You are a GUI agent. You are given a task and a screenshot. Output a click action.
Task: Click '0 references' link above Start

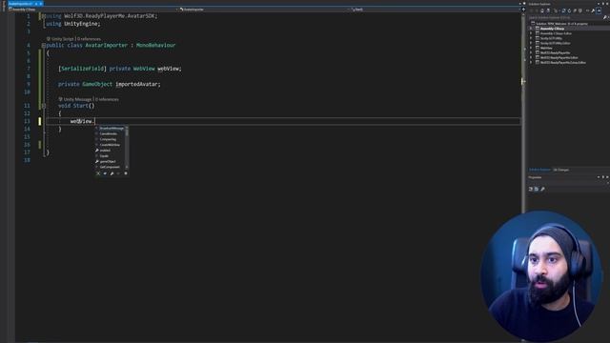(108, 99)
